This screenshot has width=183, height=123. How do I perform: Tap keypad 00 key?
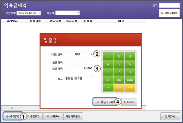tap(119, 80)
